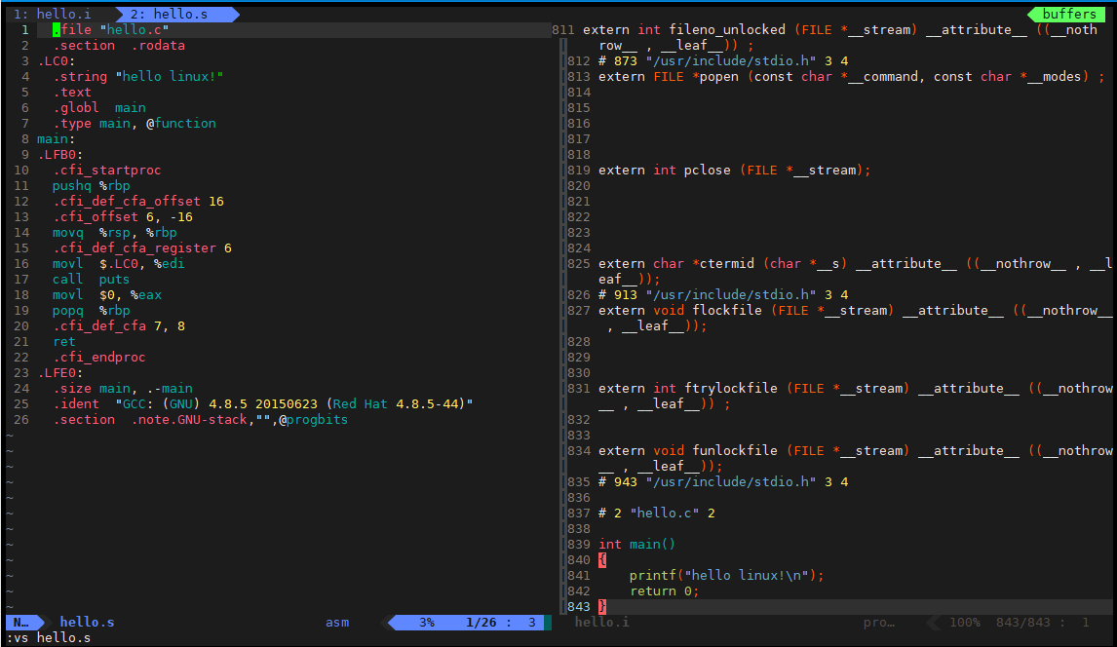This screenshot has width=1117, height=647.
Task: Click the # 873 stdio.h line marker
Action: (723, 61)
